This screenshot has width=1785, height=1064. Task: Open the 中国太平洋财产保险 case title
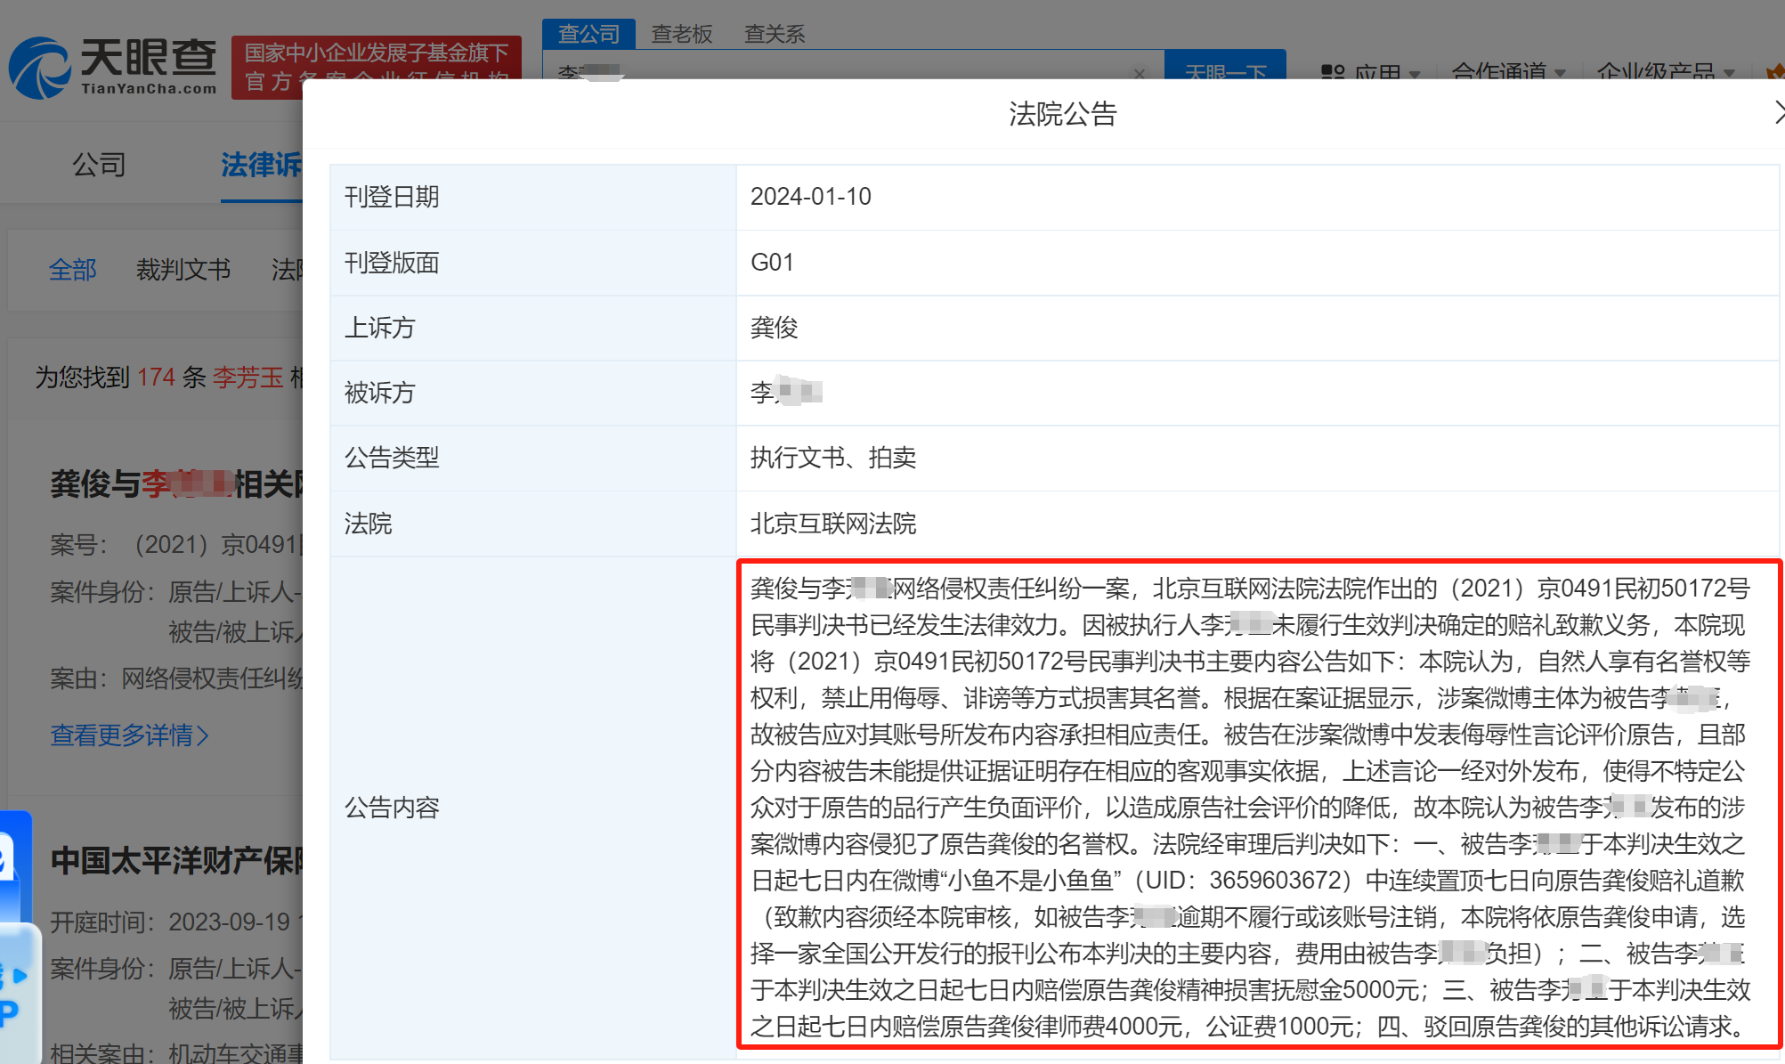[x=176, y=861]
